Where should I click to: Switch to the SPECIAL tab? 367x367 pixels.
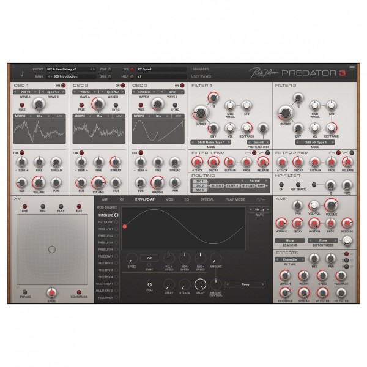point(207,199)
